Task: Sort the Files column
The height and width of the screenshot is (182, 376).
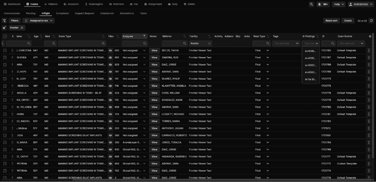Action: pos(117,37)
